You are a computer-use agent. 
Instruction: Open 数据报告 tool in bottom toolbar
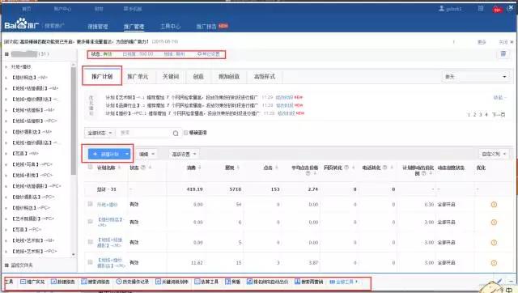click(x=62, y=282)
